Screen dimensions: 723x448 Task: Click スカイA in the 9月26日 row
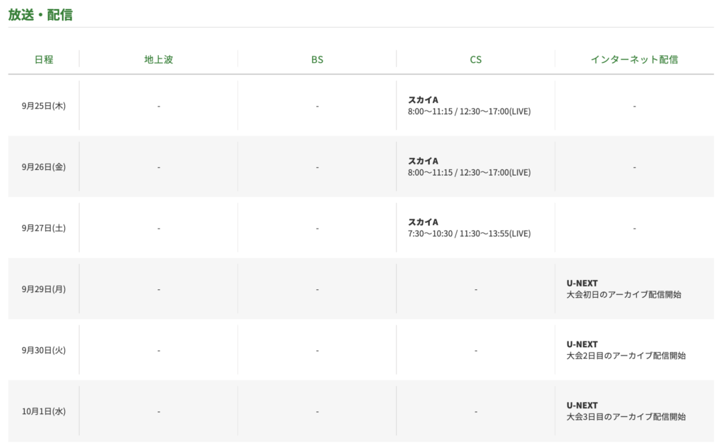click(423, 161)
